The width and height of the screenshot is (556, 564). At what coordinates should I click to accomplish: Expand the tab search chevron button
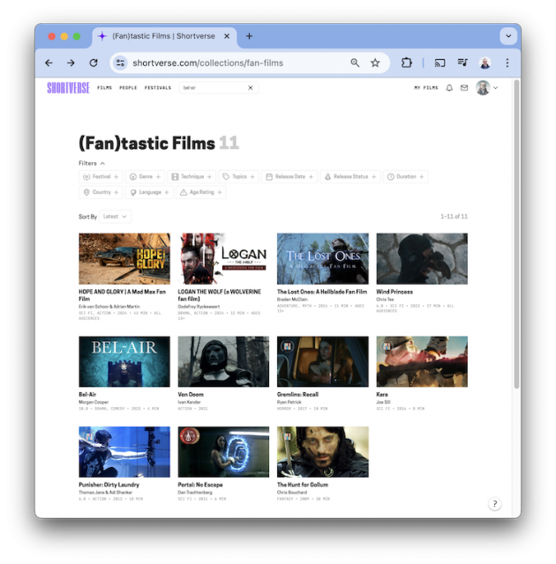508,36
